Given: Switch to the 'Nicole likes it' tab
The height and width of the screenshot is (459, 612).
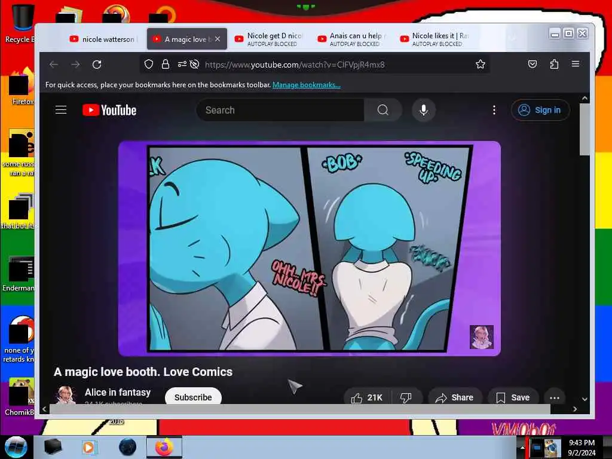Looking at the screenshot, I should point(434,39).
